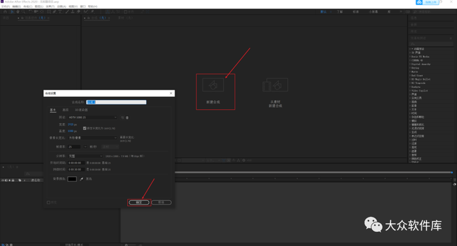
Task: Open the Edit (编辑) menu
Action: (x=17, y=6)
